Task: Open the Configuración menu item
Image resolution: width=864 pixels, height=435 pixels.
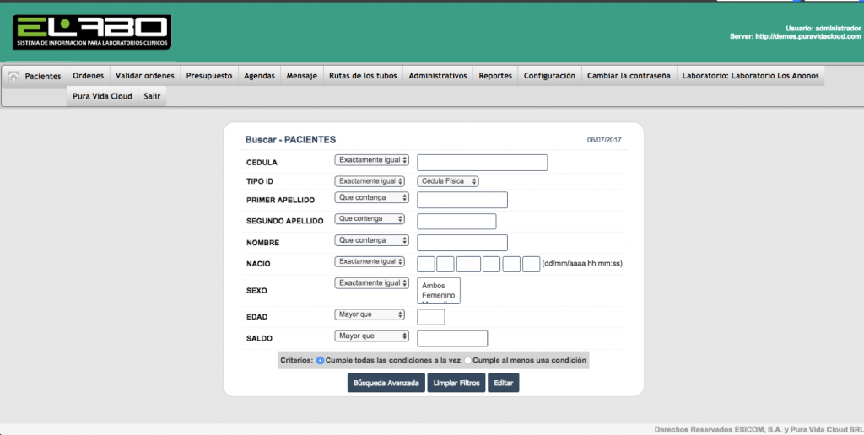Action: click(x=549, y=76)
